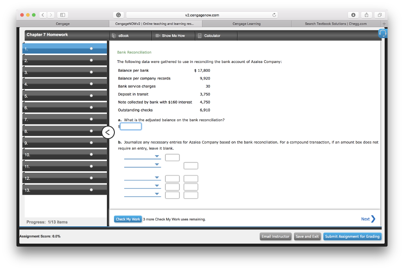
Task: Open the Show Me How video
Action: (174, 36)
